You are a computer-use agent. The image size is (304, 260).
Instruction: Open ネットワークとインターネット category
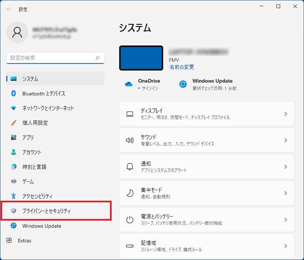(x=55, y=108)
